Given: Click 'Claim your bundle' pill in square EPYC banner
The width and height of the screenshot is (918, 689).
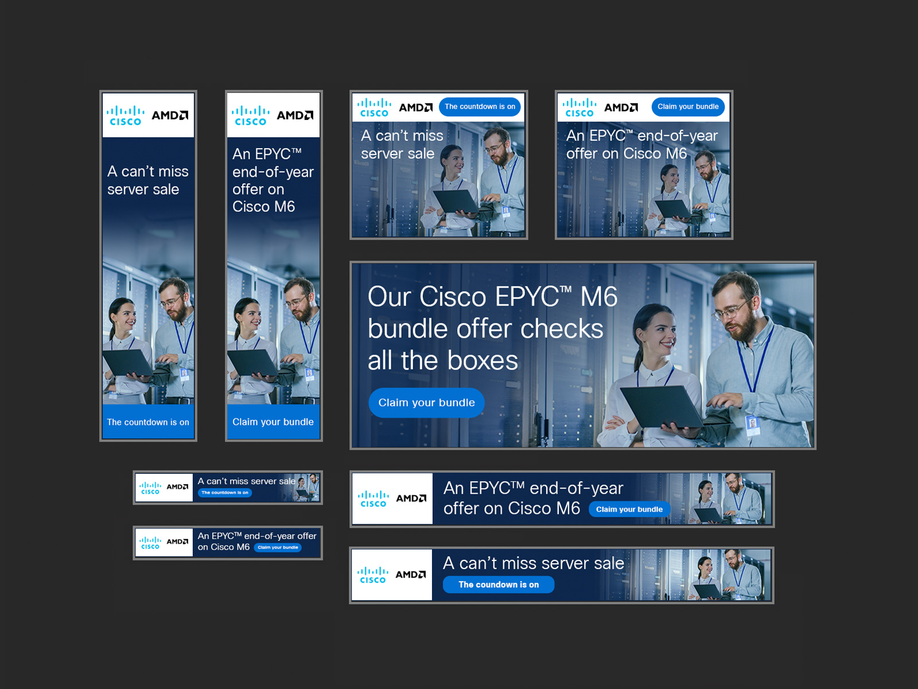Looking at the screenshot, I should pos(688,107).
